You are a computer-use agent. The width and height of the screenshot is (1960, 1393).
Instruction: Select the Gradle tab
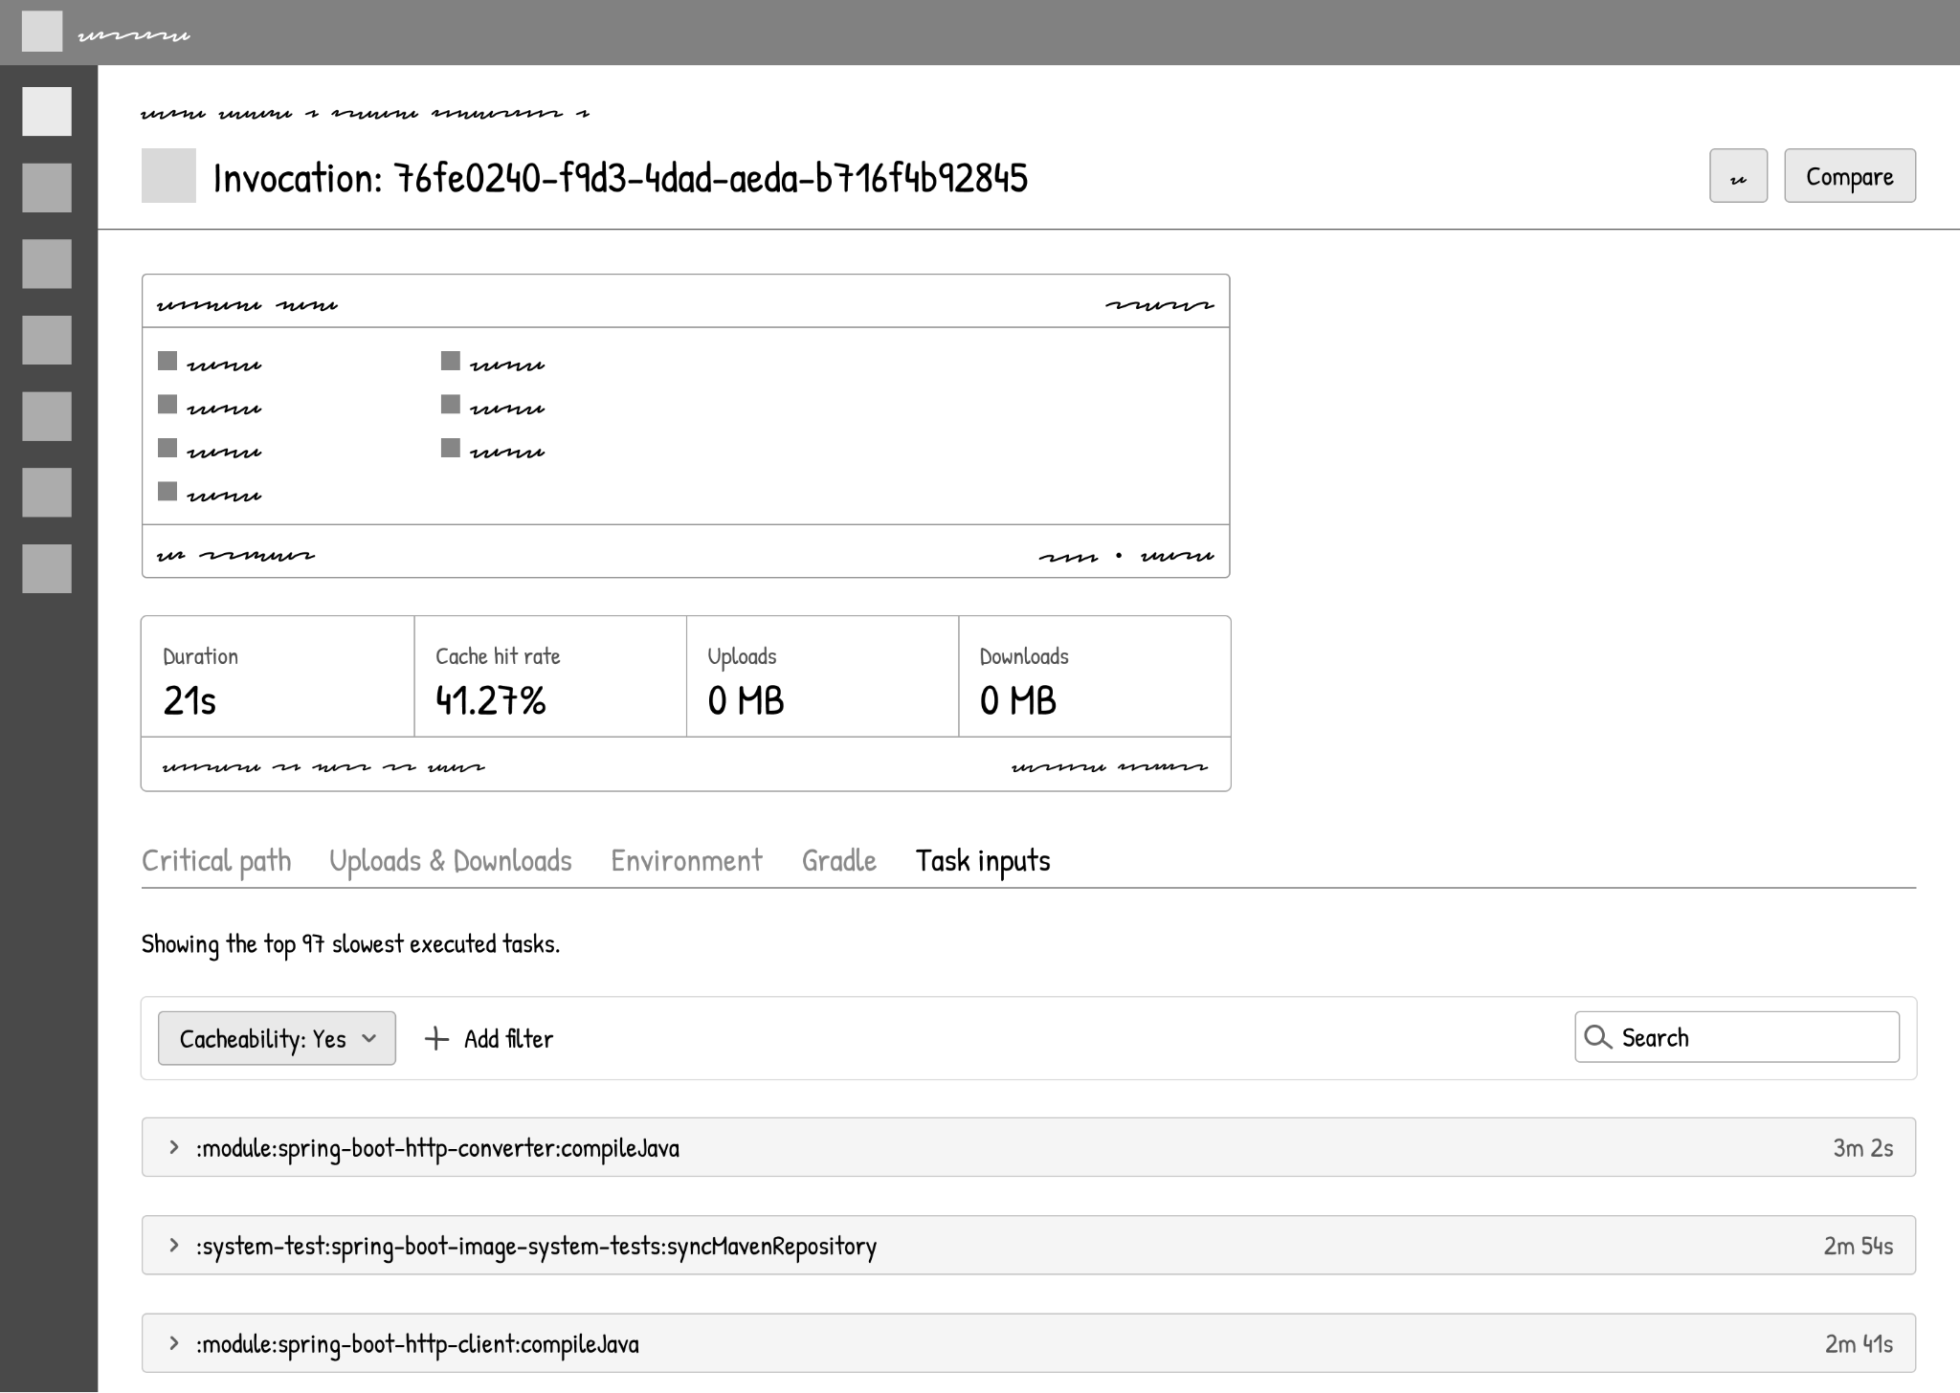[839, 861]
